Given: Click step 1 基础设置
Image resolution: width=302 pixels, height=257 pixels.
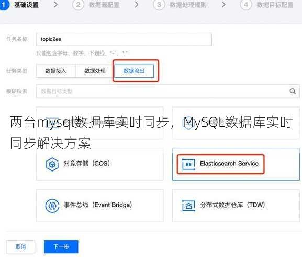Looking at the screenshot, I should [20, 5].
